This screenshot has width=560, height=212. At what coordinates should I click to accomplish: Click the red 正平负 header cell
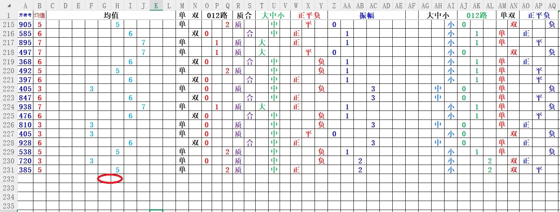point(309,15)
